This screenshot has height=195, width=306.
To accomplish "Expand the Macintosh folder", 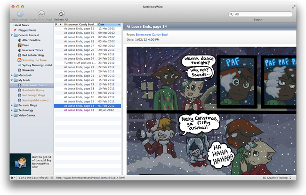I will (x=12, y=75).
